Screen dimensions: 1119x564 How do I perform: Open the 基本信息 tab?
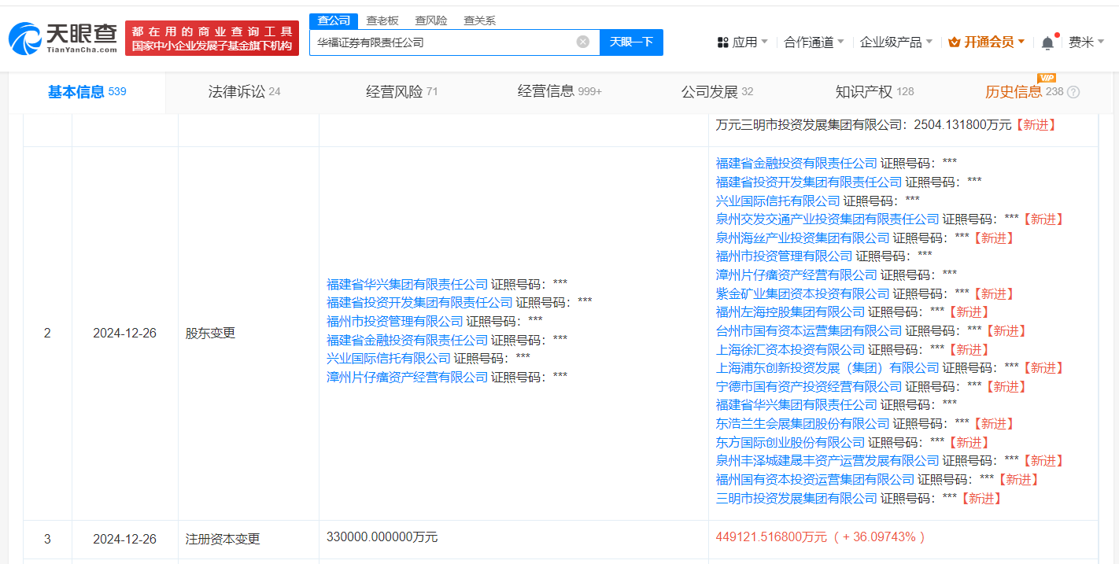point(87,92)
